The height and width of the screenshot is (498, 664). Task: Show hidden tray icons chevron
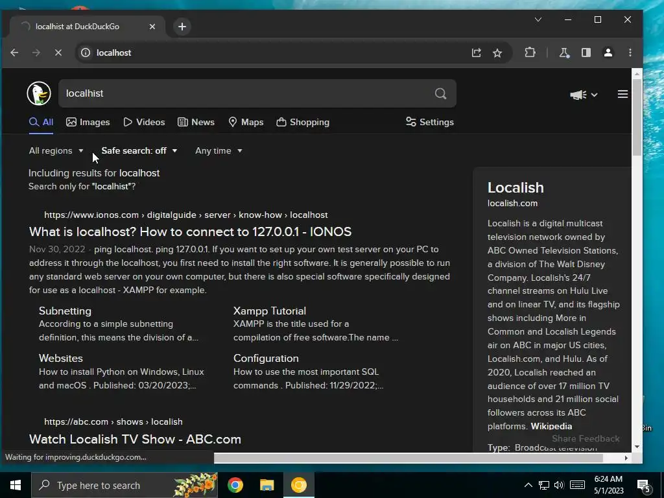[x=528, y=485]
